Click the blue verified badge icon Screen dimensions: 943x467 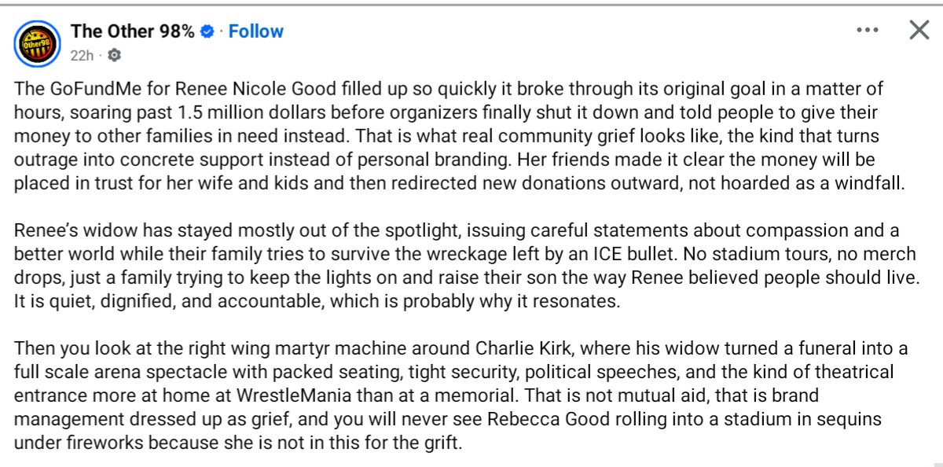(x=208, y=31)
